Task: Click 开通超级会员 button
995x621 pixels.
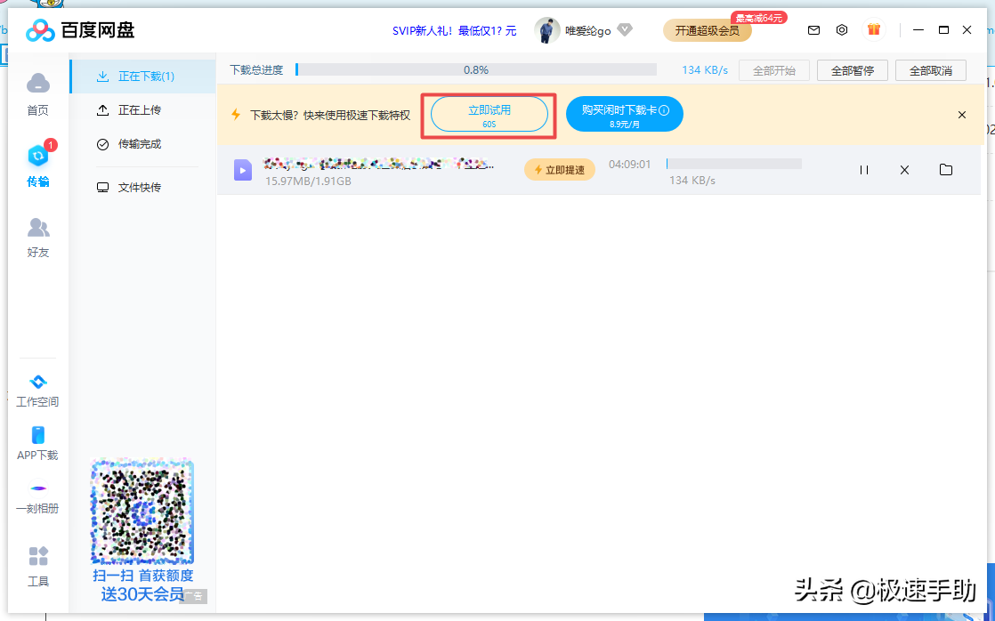Action: (x=707, y=30)
